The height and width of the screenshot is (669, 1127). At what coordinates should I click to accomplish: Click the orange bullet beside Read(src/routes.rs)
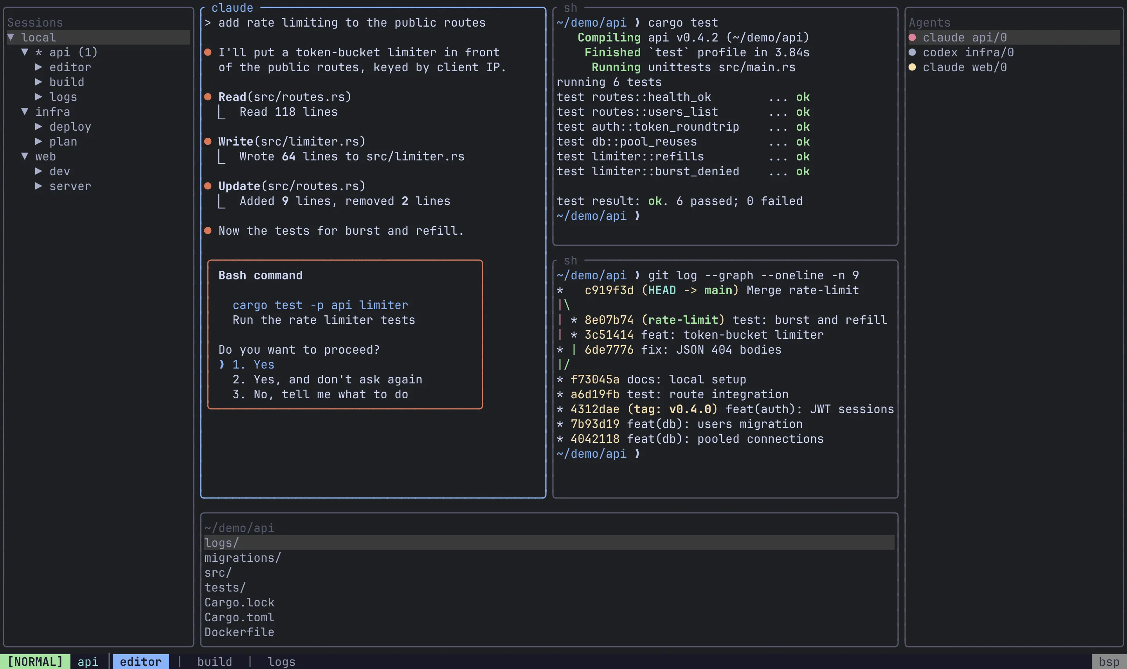(208, 97)
